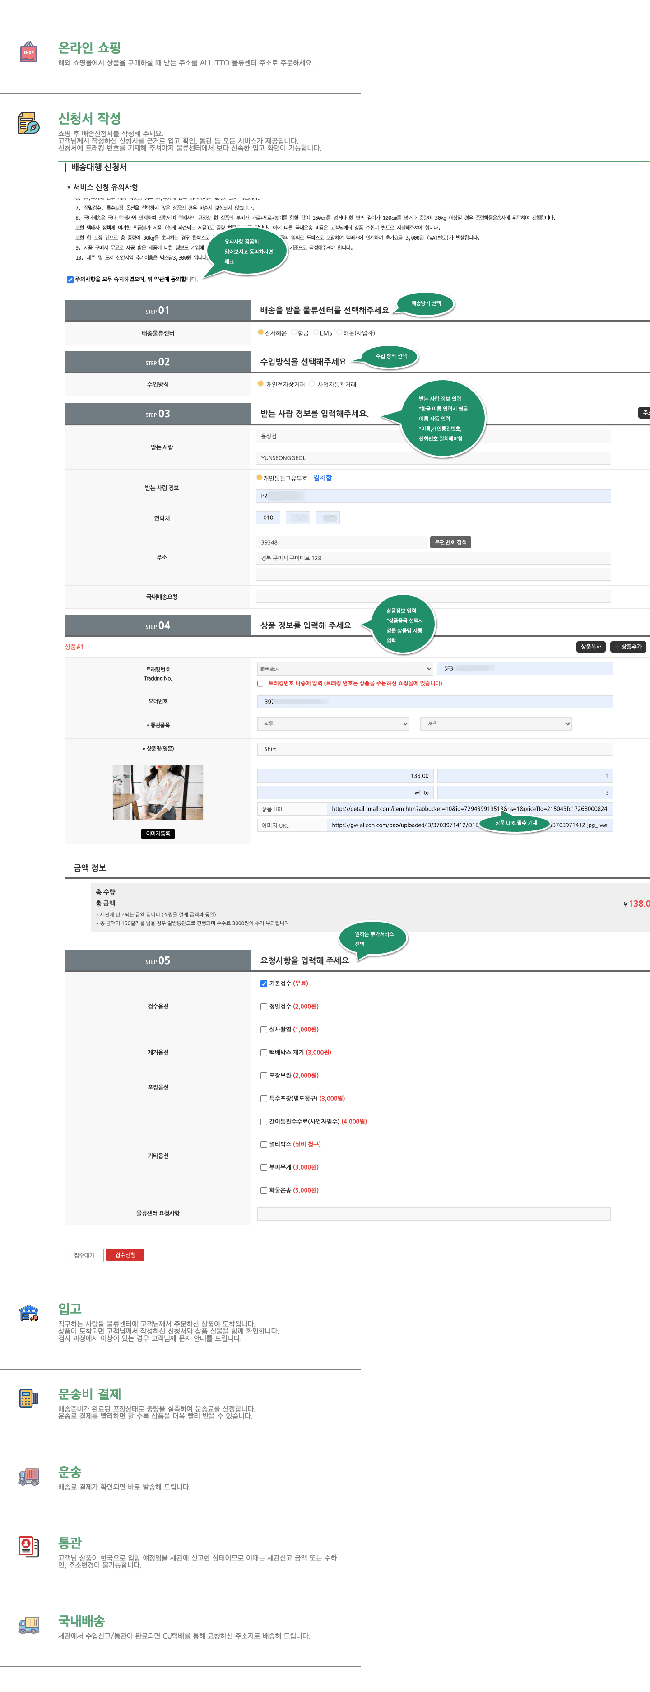
Task: Click the 물류센터 요청사항 input field
Action: pyautogui.click(x=433, y=1214)
